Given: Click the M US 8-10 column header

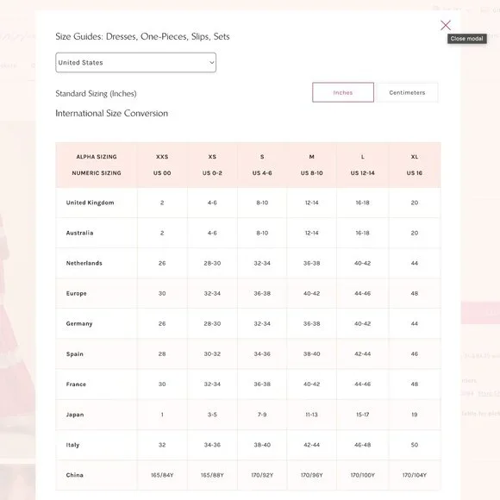Looking at the screenshot, I should coord(311,165).
